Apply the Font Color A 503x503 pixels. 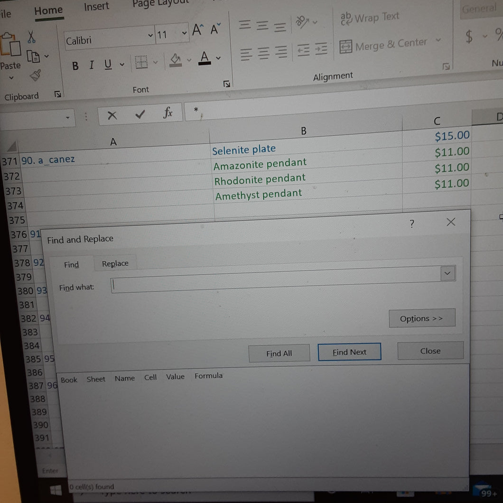pos(205,58)
